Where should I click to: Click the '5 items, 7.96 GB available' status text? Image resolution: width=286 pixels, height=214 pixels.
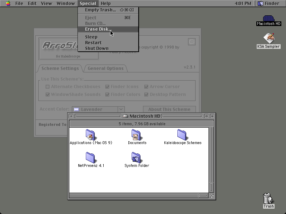(142, 124)
